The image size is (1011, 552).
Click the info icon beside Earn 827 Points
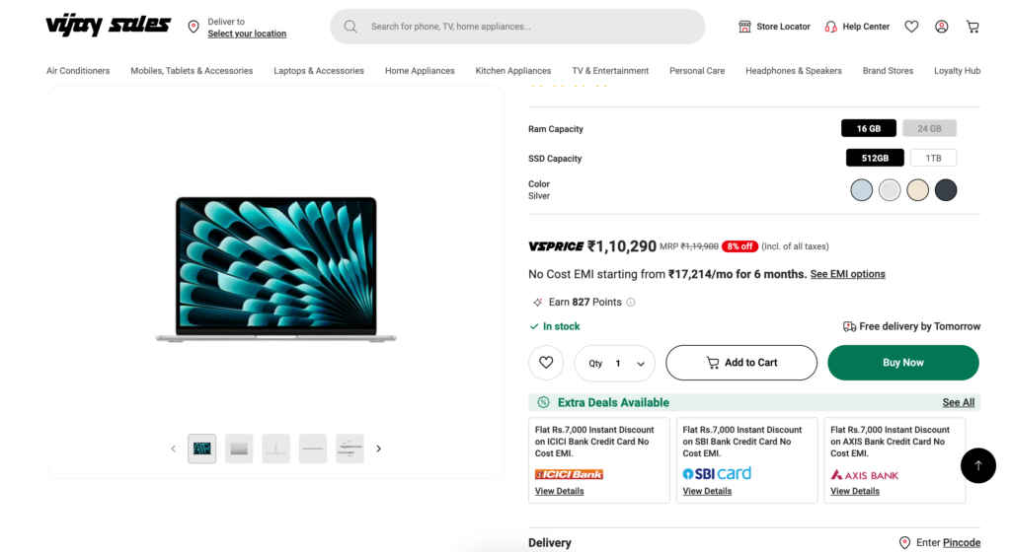click(x=631, y=303)
